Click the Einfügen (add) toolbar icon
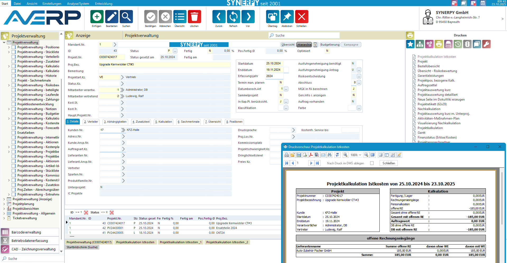Image resolution: width=507 pixels, height=263 pixels. click(x=97, y=17)
